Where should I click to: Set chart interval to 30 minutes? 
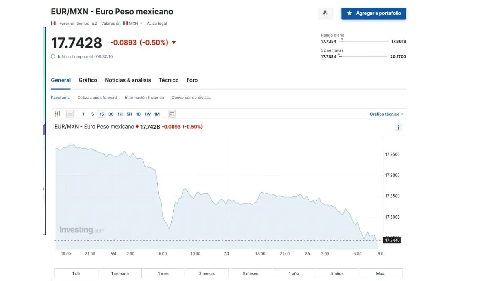[x=111, y=114]
